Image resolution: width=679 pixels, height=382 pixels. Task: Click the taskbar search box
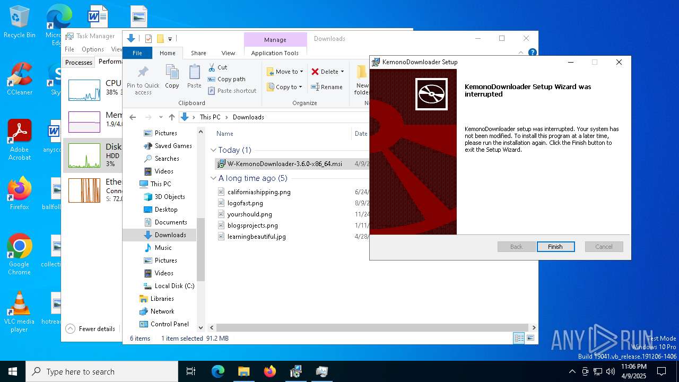pos(102,371)
